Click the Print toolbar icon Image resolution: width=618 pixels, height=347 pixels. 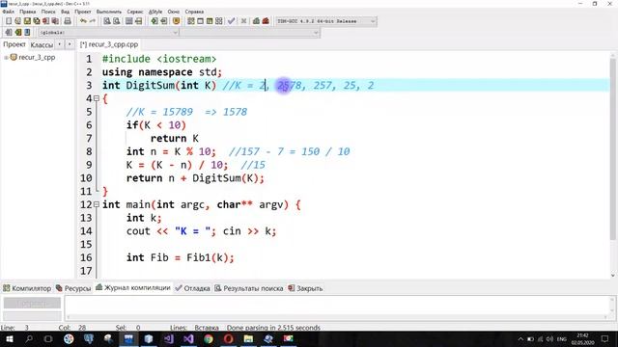tap(68, 21)
